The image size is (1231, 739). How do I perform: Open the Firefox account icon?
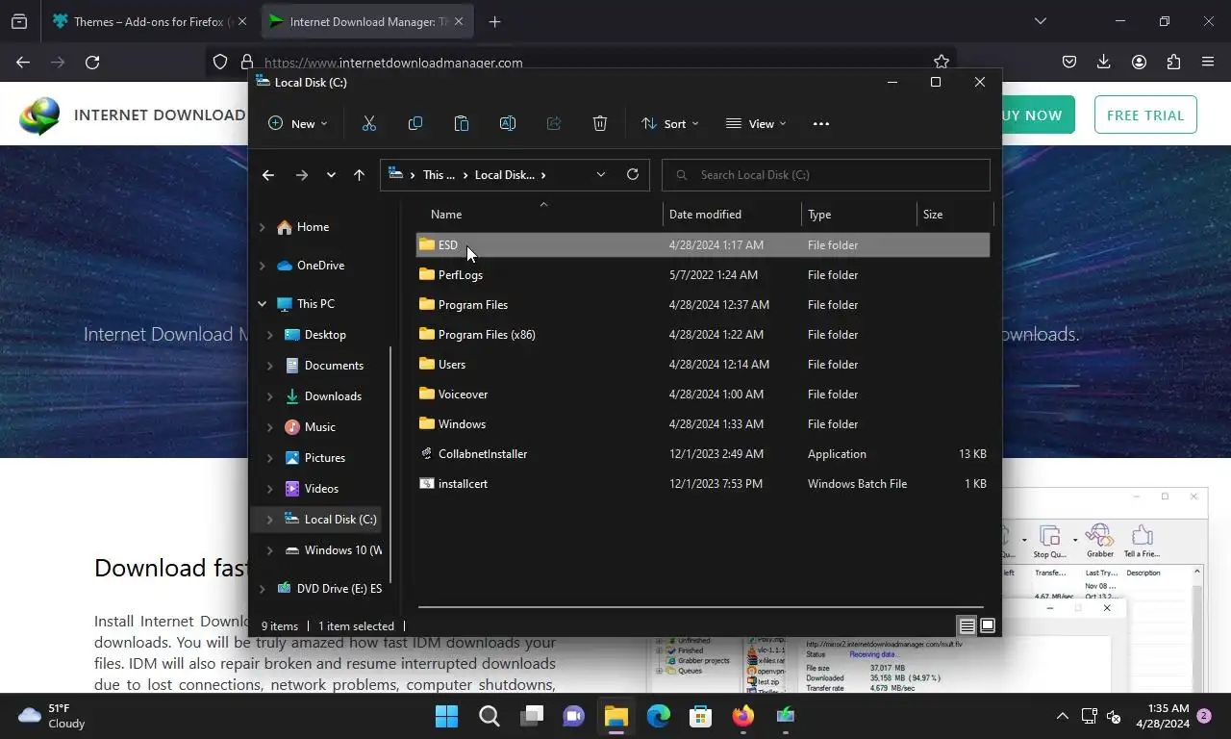coord(1139,62)
